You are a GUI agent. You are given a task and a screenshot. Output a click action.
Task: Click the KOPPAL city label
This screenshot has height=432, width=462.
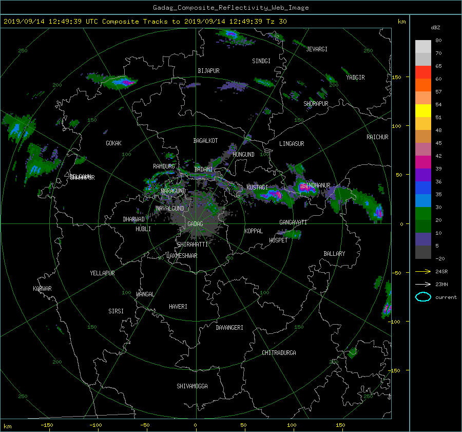point(254,231)
